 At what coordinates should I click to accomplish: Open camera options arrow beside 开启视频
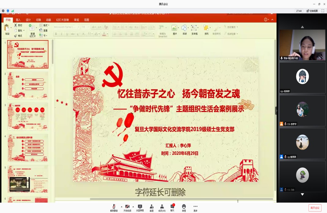pos(133,207)
